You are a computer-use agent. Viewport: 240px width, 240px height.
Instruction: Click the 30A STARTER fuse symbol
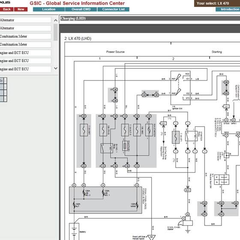(x=149, y=130)
